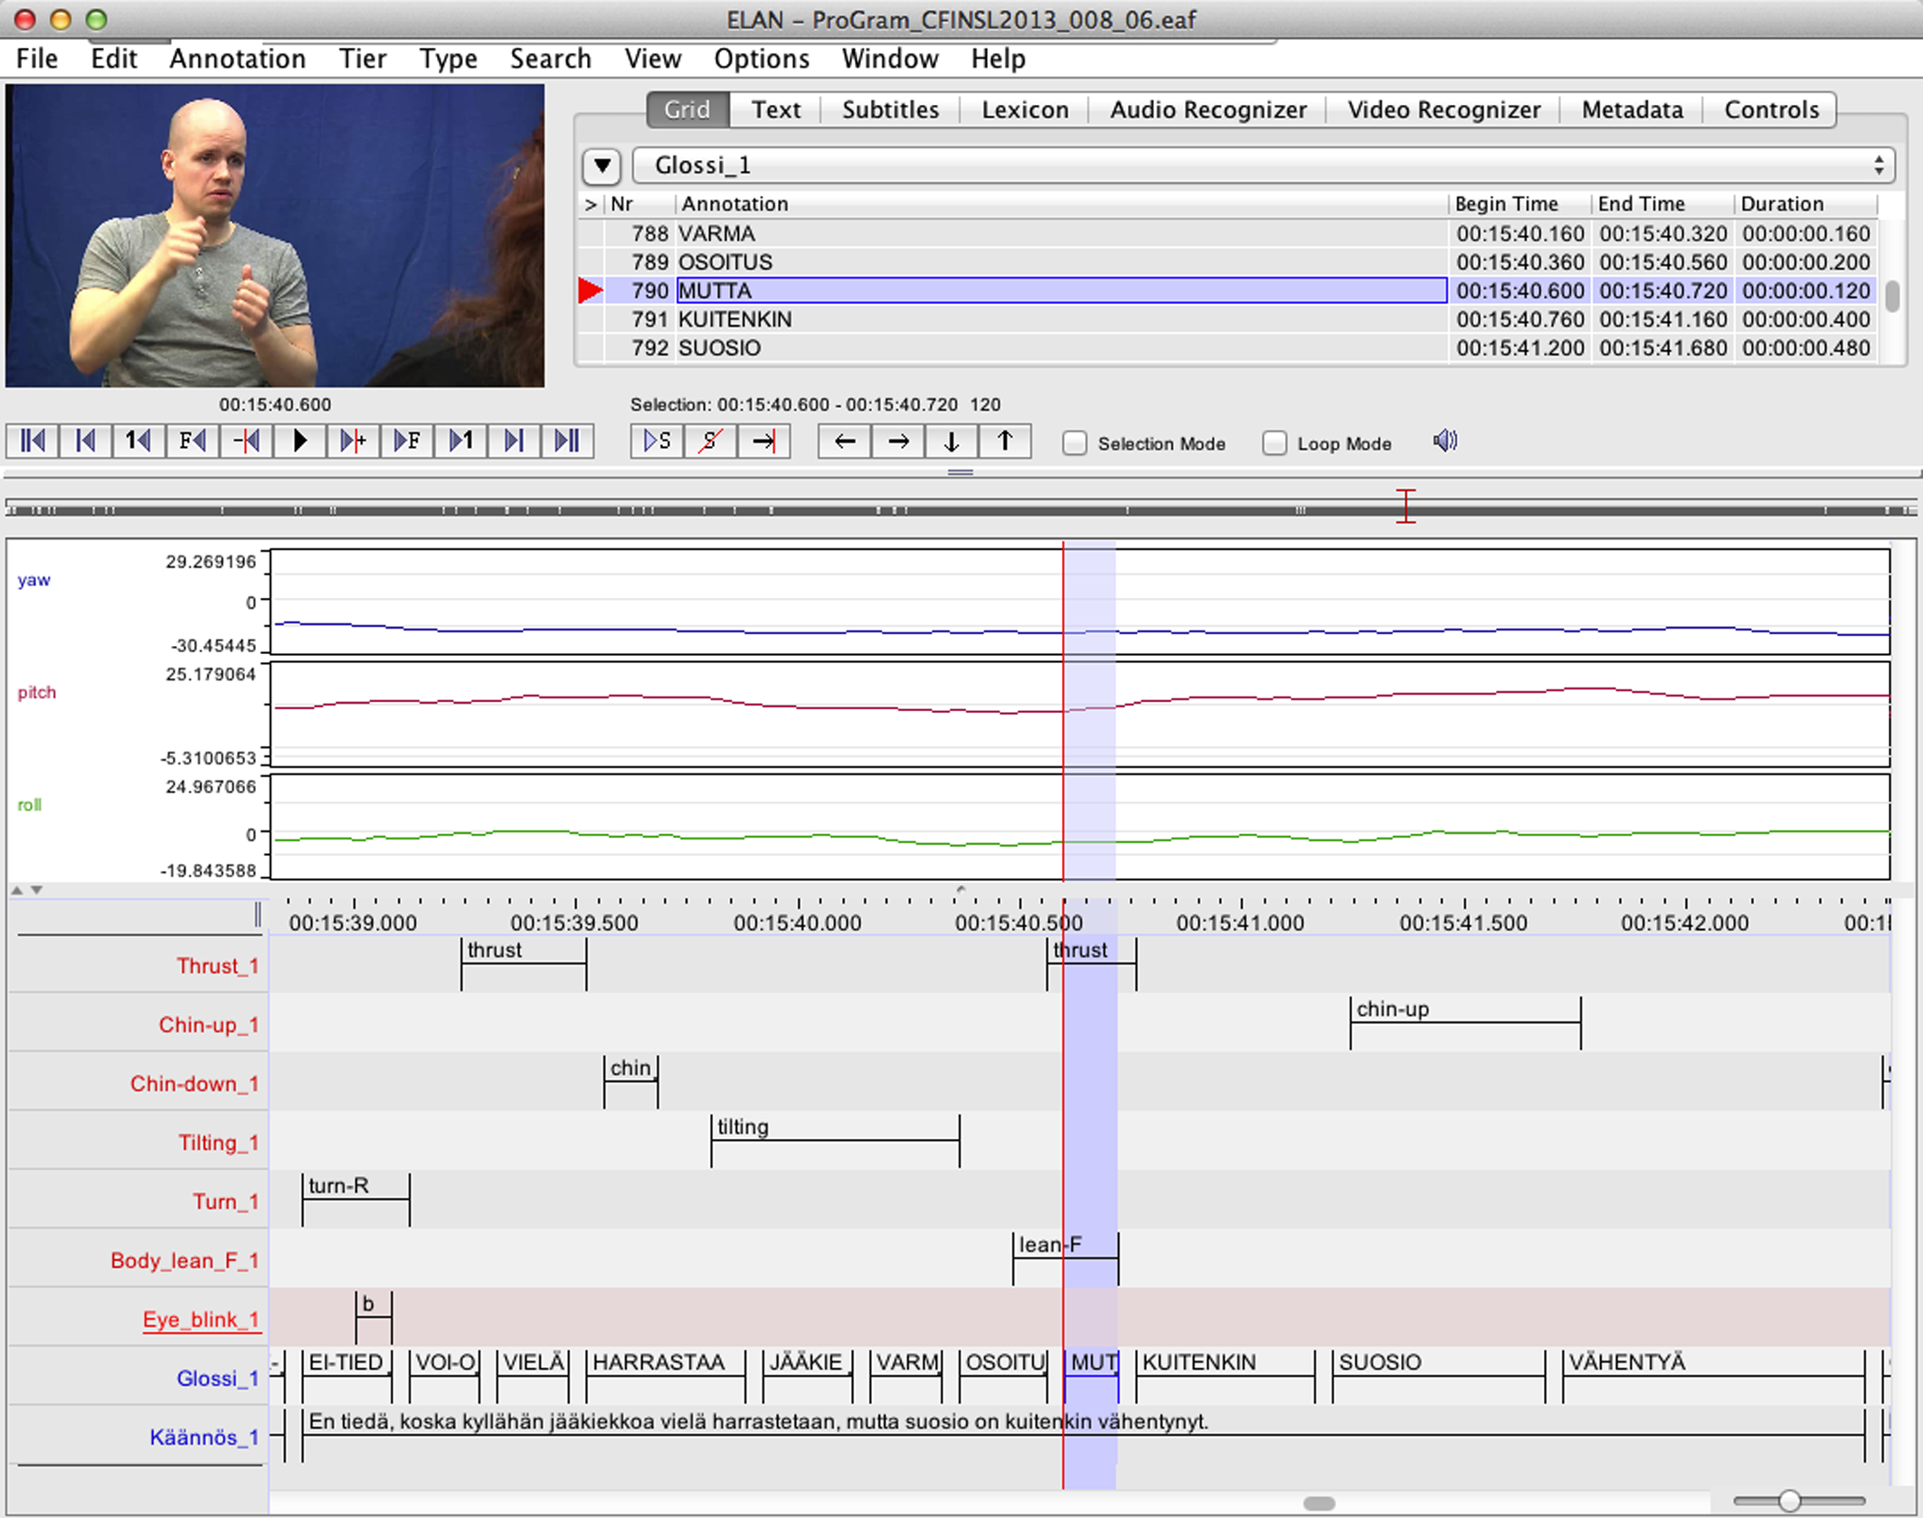Click the turn-R annotation on the timeline

point(355,1200)
